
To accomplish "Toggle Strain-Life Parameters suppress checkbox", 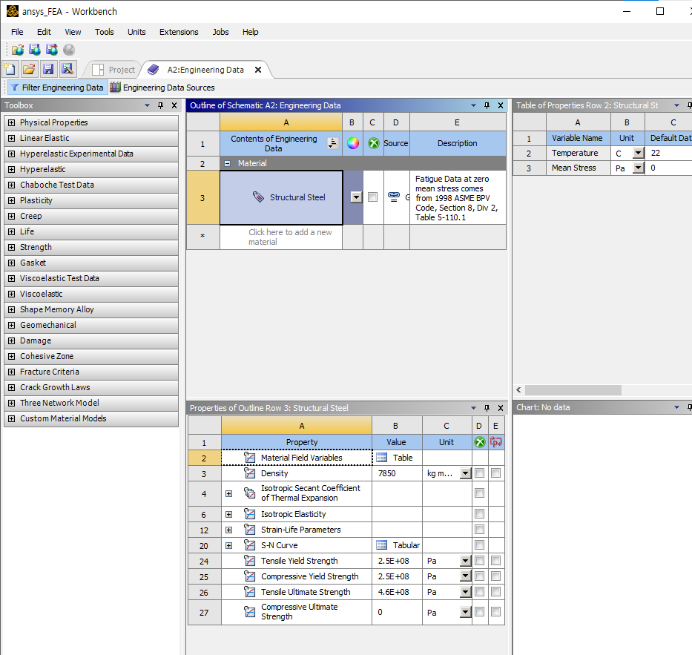I will pos(479,529).
